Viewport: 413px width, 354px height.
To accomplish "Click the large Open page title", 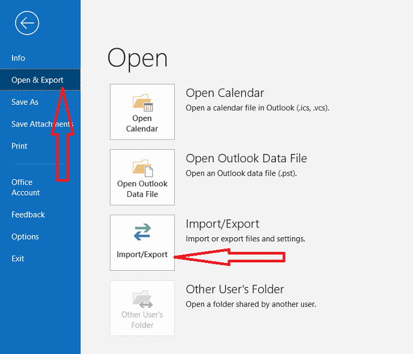I will [x=137, y=59].
